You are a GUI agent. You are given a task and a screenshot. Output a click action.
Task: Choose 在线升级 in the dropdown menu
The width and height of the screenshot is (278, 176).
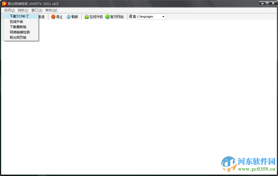(x=21, y=22)
